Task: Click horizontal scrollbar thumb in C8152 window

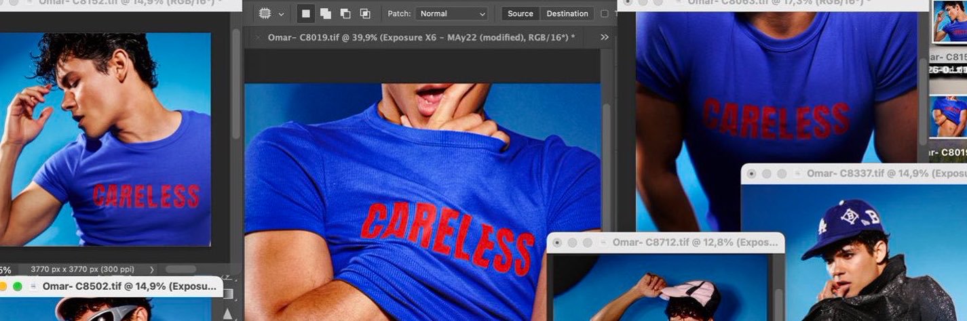Action: pos(181,269)
